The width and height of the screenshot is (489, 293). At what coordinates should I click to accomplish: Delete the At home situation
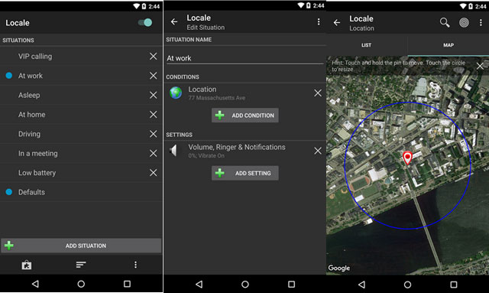(153, 114)
